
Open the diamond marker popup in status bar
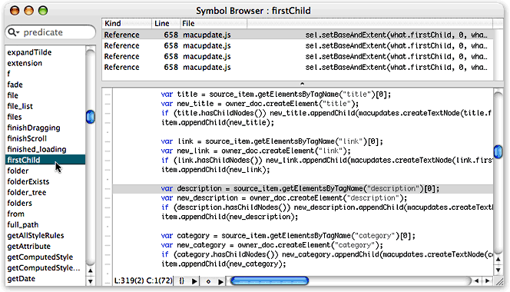pos(208,281)
